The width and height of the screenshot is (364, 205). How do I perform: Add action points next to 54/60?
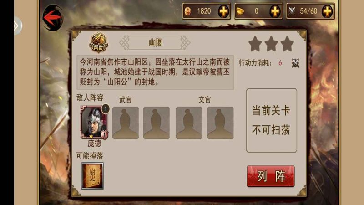pos(327,11)
